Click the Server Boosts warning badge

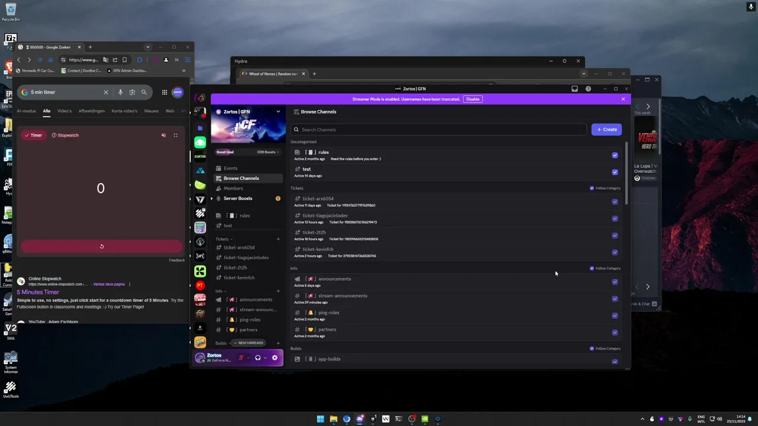pyautogui.click(x=278, y=198)
